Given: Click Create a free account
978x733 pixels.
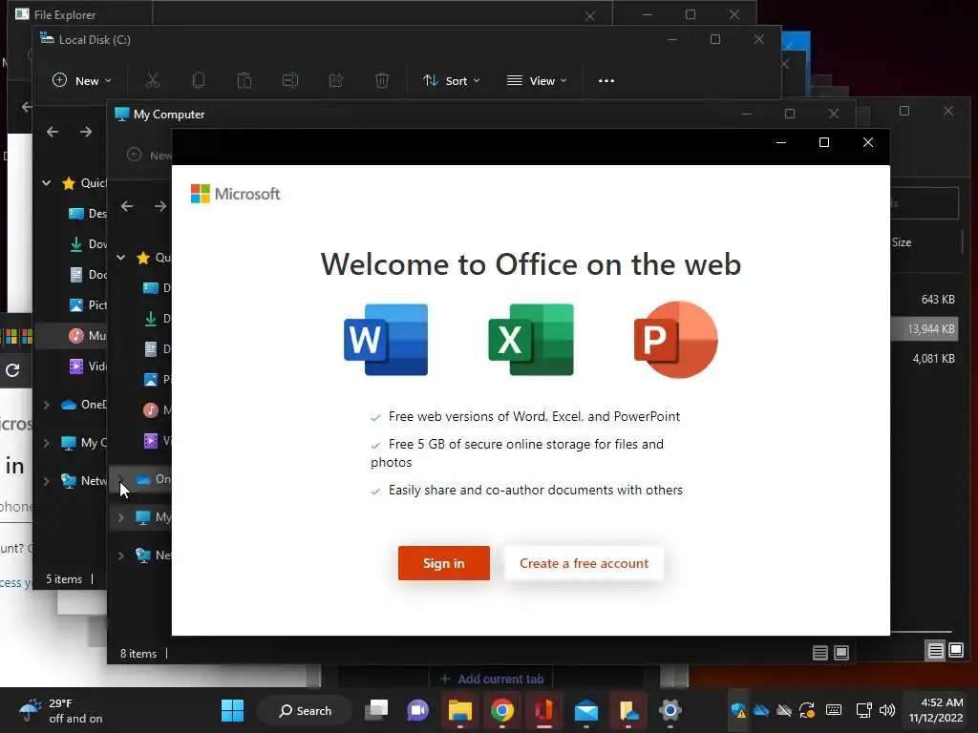Looking at the screenshot, I should [584, 563].
